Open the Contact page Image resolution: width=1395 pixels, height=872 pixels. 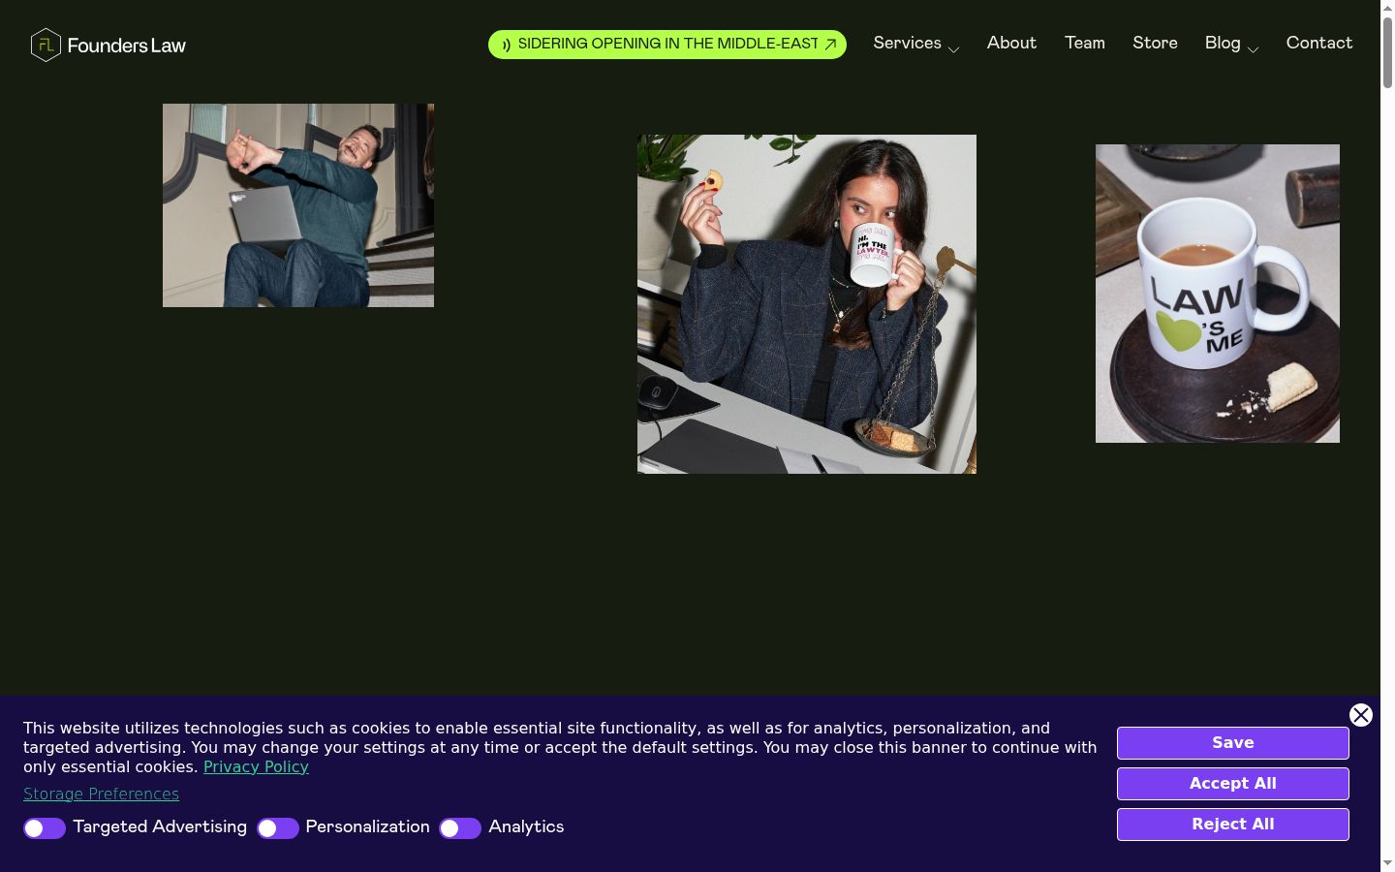coord(1318,43)
